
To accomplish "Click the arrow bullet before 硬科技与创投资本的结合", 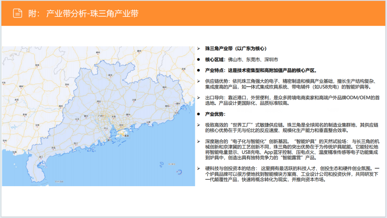I will [x=199, y=169].
